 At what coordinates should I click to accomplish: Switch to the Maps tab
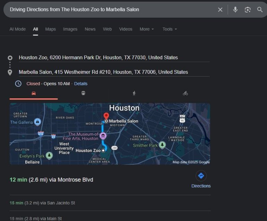(x=50, y=29)
